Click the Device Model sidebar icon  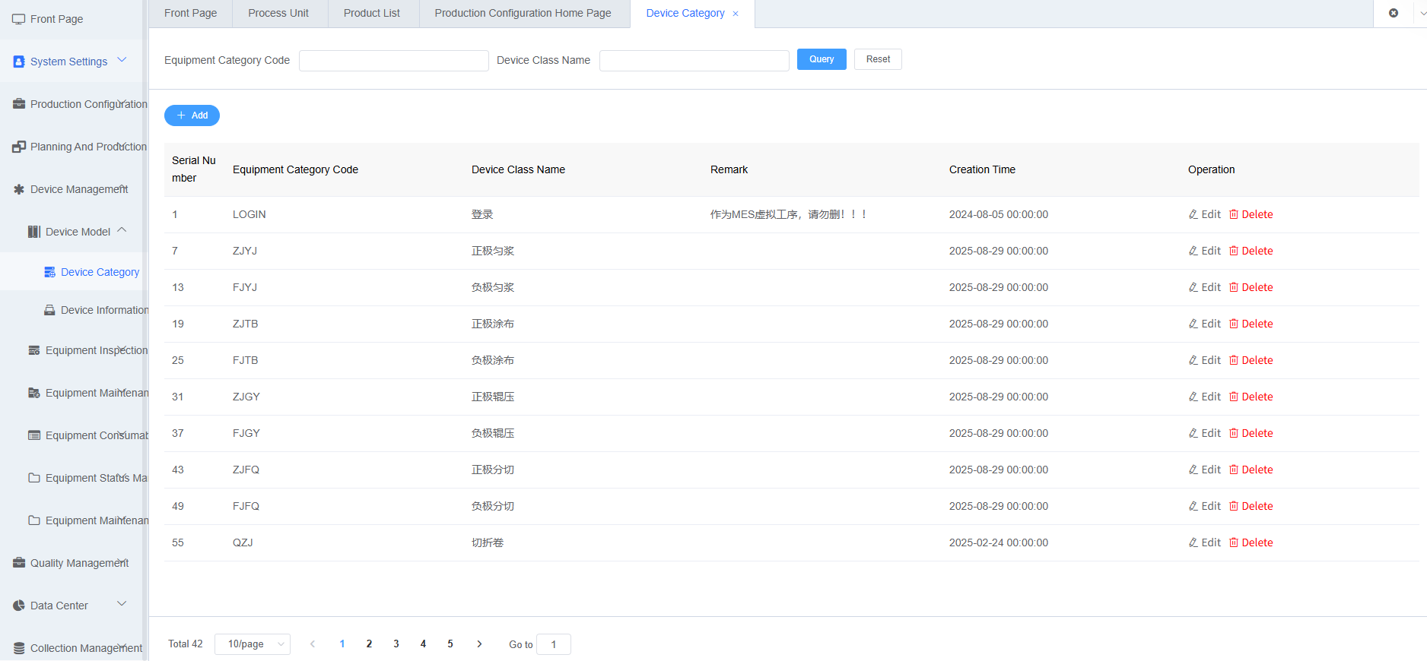click(34, 232)
